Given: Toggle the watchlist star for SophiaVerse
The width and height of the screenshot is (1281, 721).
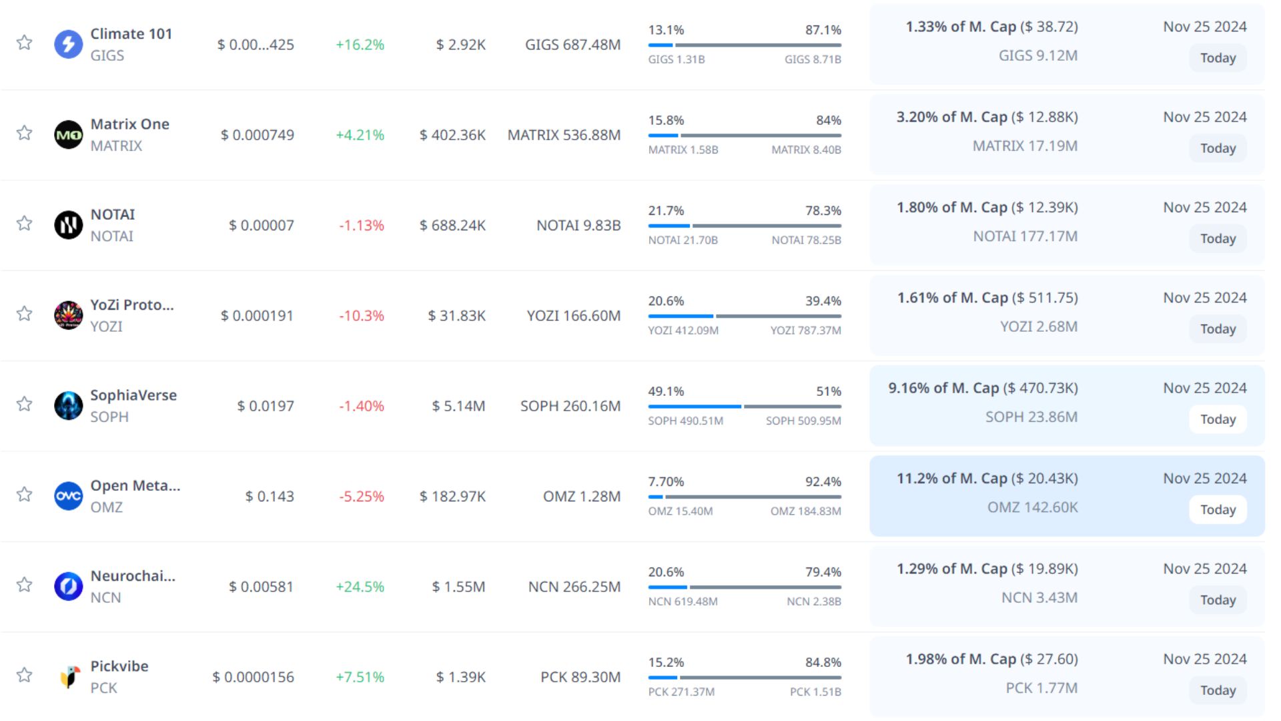Looking at the screenshot, I should click(25, 404).
